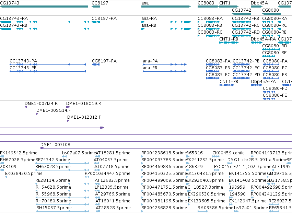Click the CG8083 gene label

tap(206, 3)
